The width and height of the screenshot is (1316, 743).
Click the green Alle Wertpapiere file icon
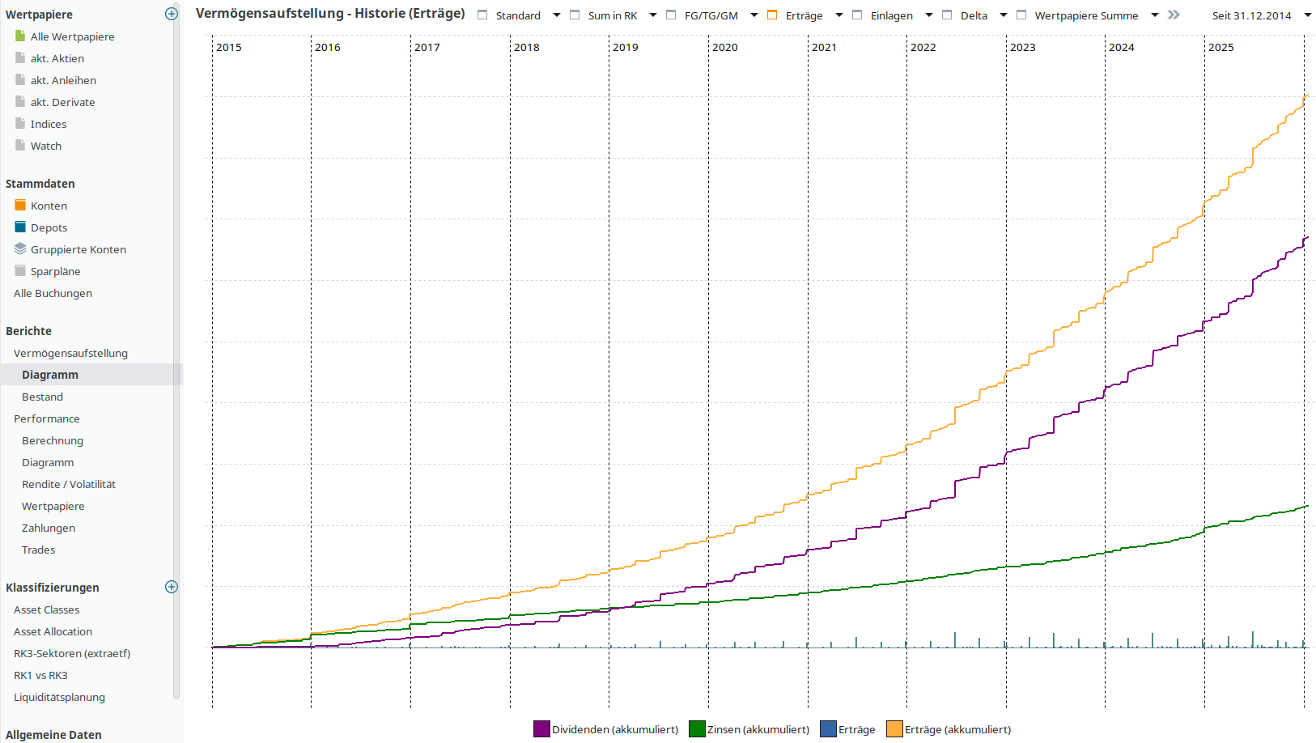click(x=20, y=36)
